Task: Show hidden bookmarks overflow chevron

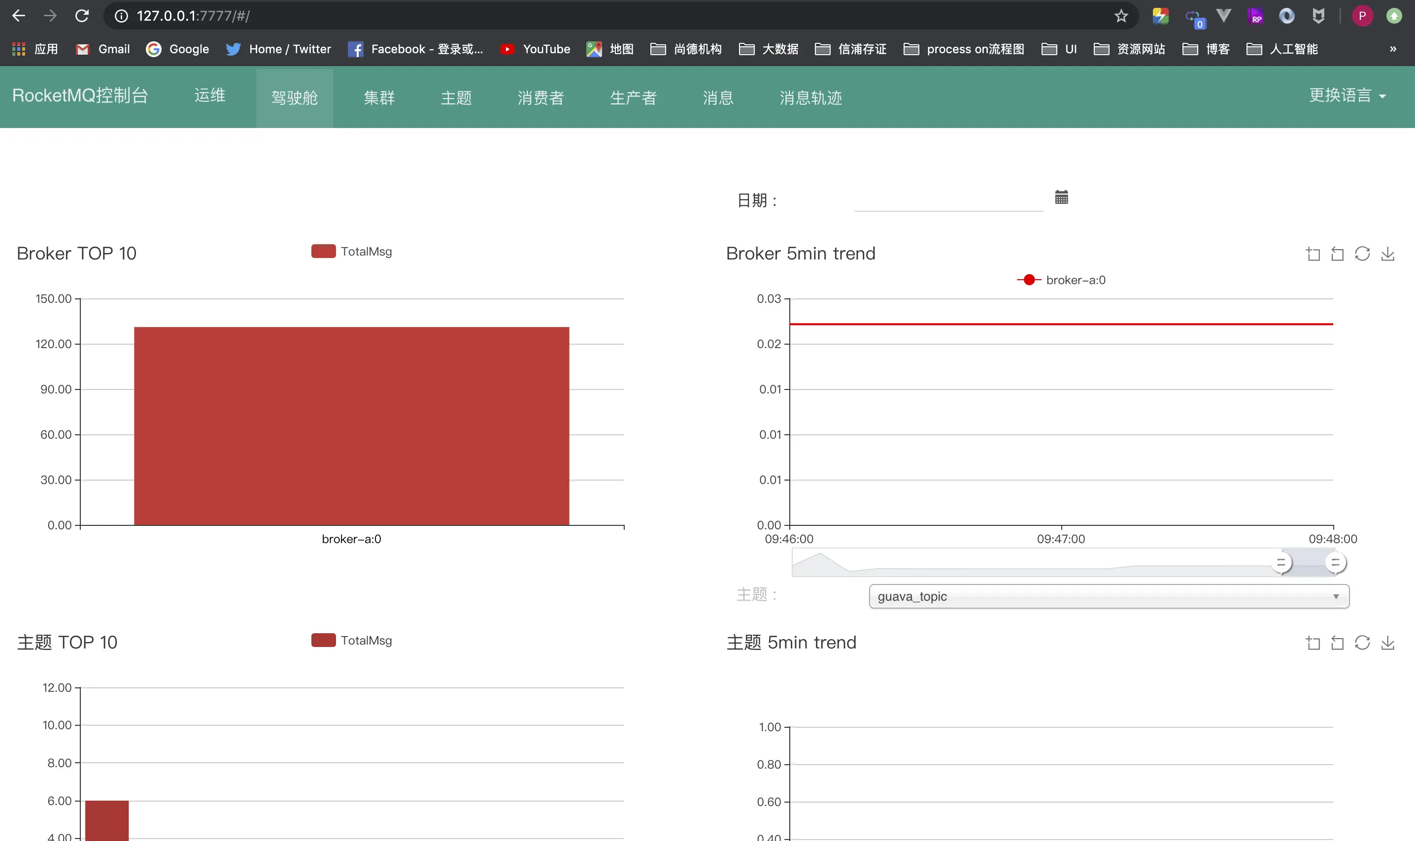Action: pyautogui.click(x=1393, y=49)
